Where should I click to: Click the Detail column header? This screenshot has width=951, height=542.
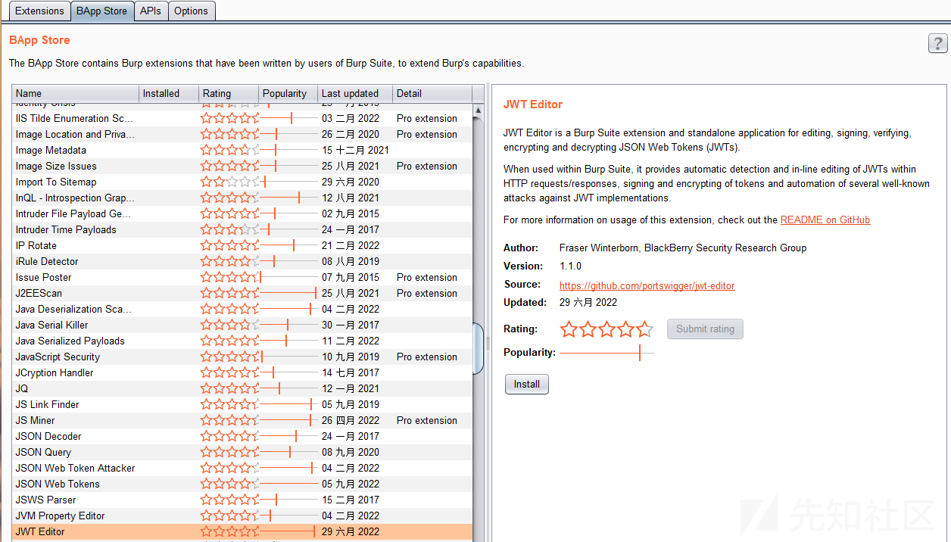point(432,93)
